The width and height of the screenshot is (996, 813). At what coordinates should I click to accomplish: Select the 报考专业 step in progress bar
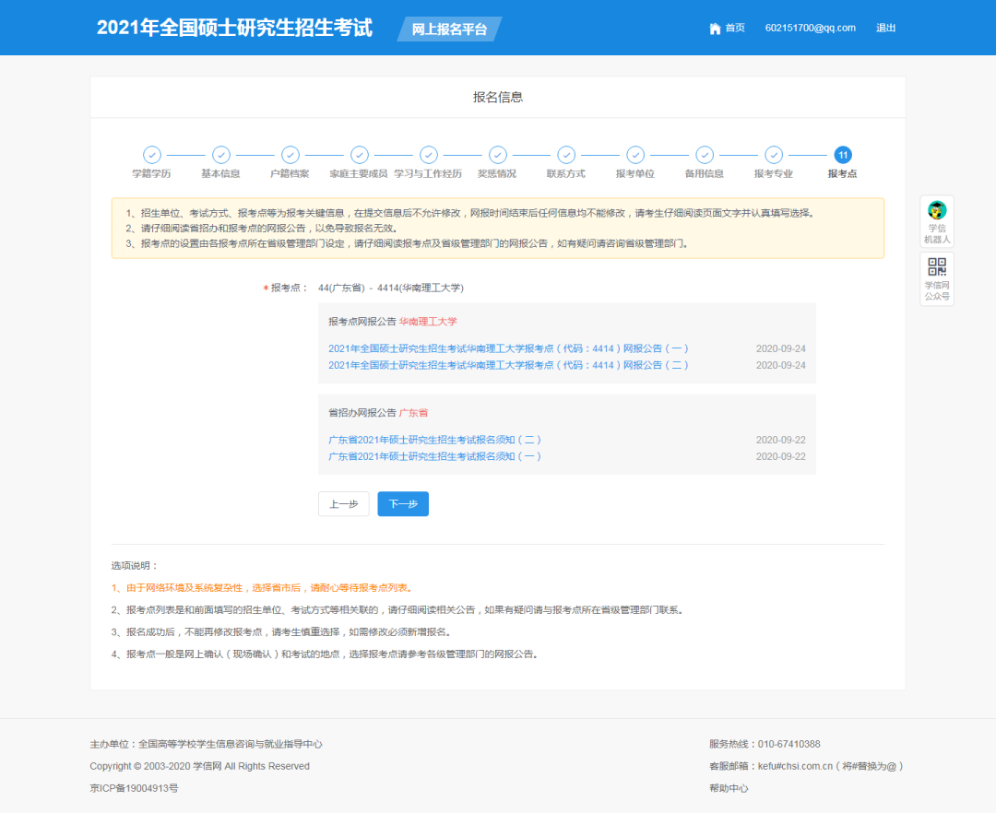(x=773, y=156)
